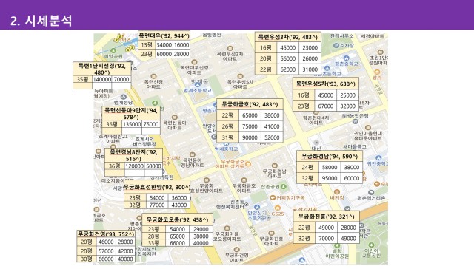
Task: Select the 목련1단지선경 table header
Action: point(102,69)
